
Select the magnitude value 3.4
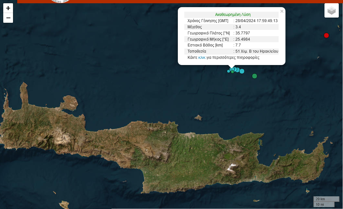[238, 27]
